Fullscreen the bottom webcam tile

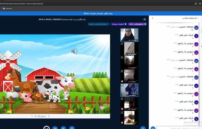122,113
